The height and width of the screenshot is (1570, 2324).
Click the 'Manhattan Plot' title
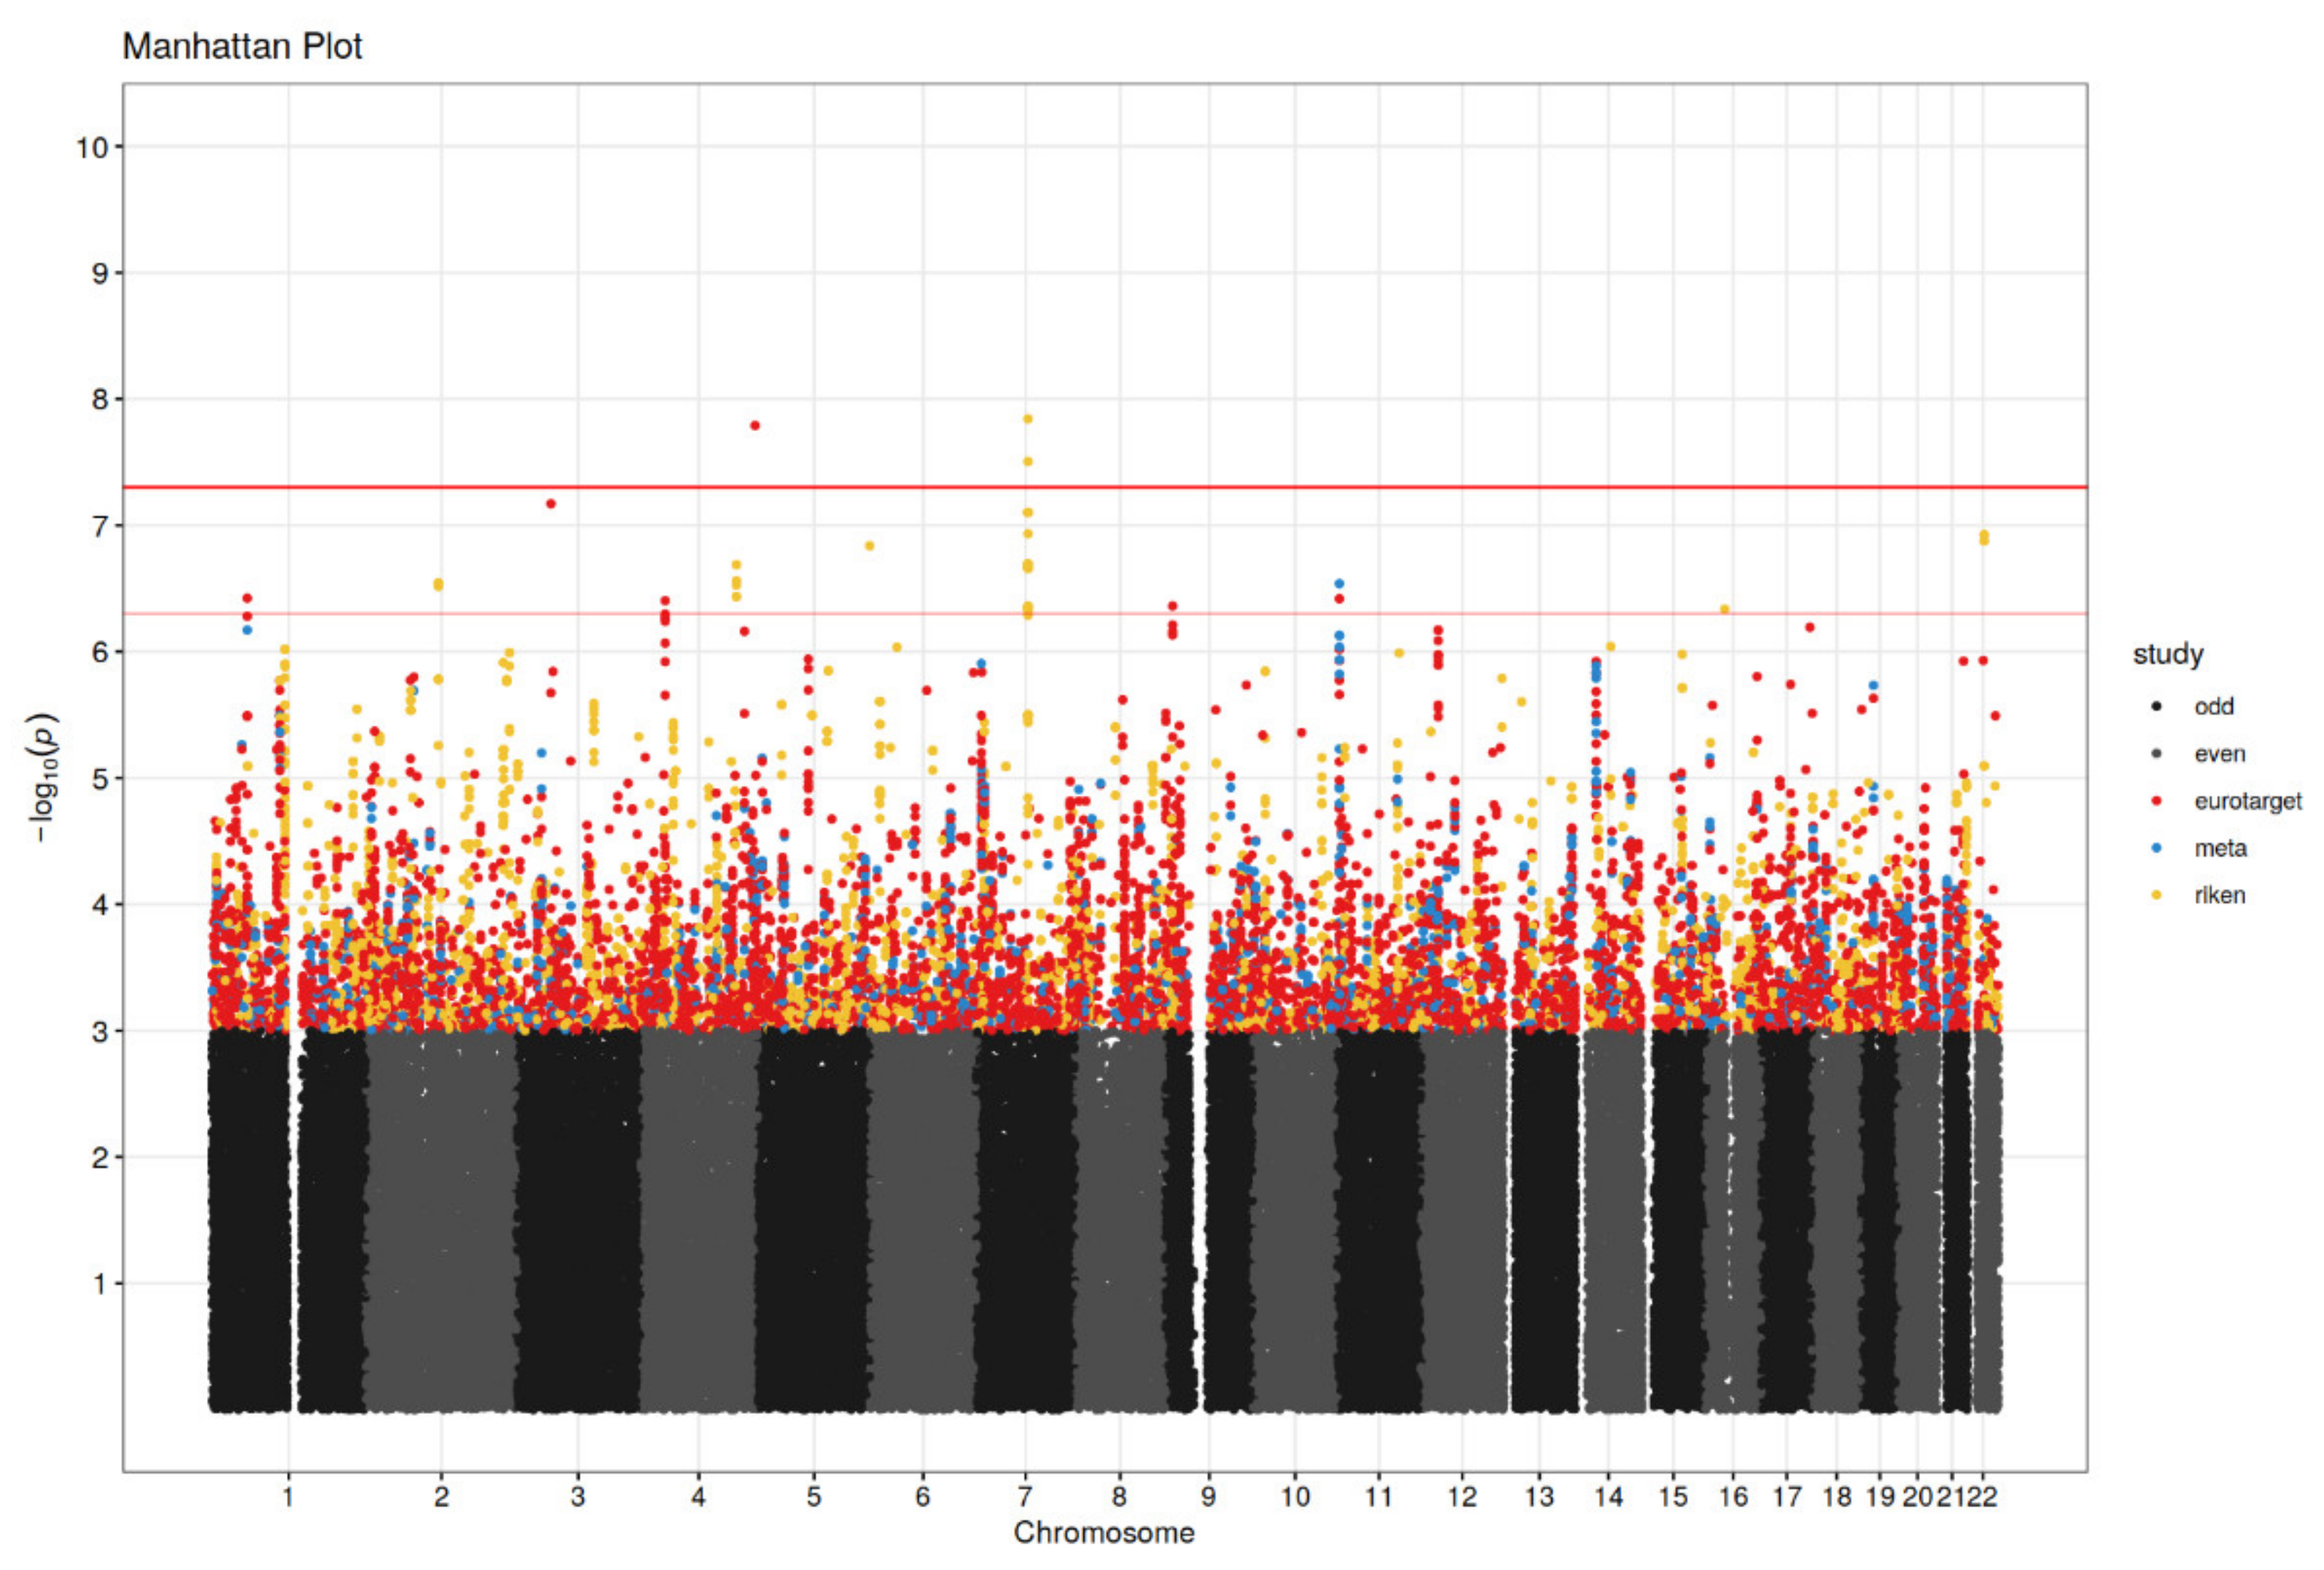[x=242, y=46]
